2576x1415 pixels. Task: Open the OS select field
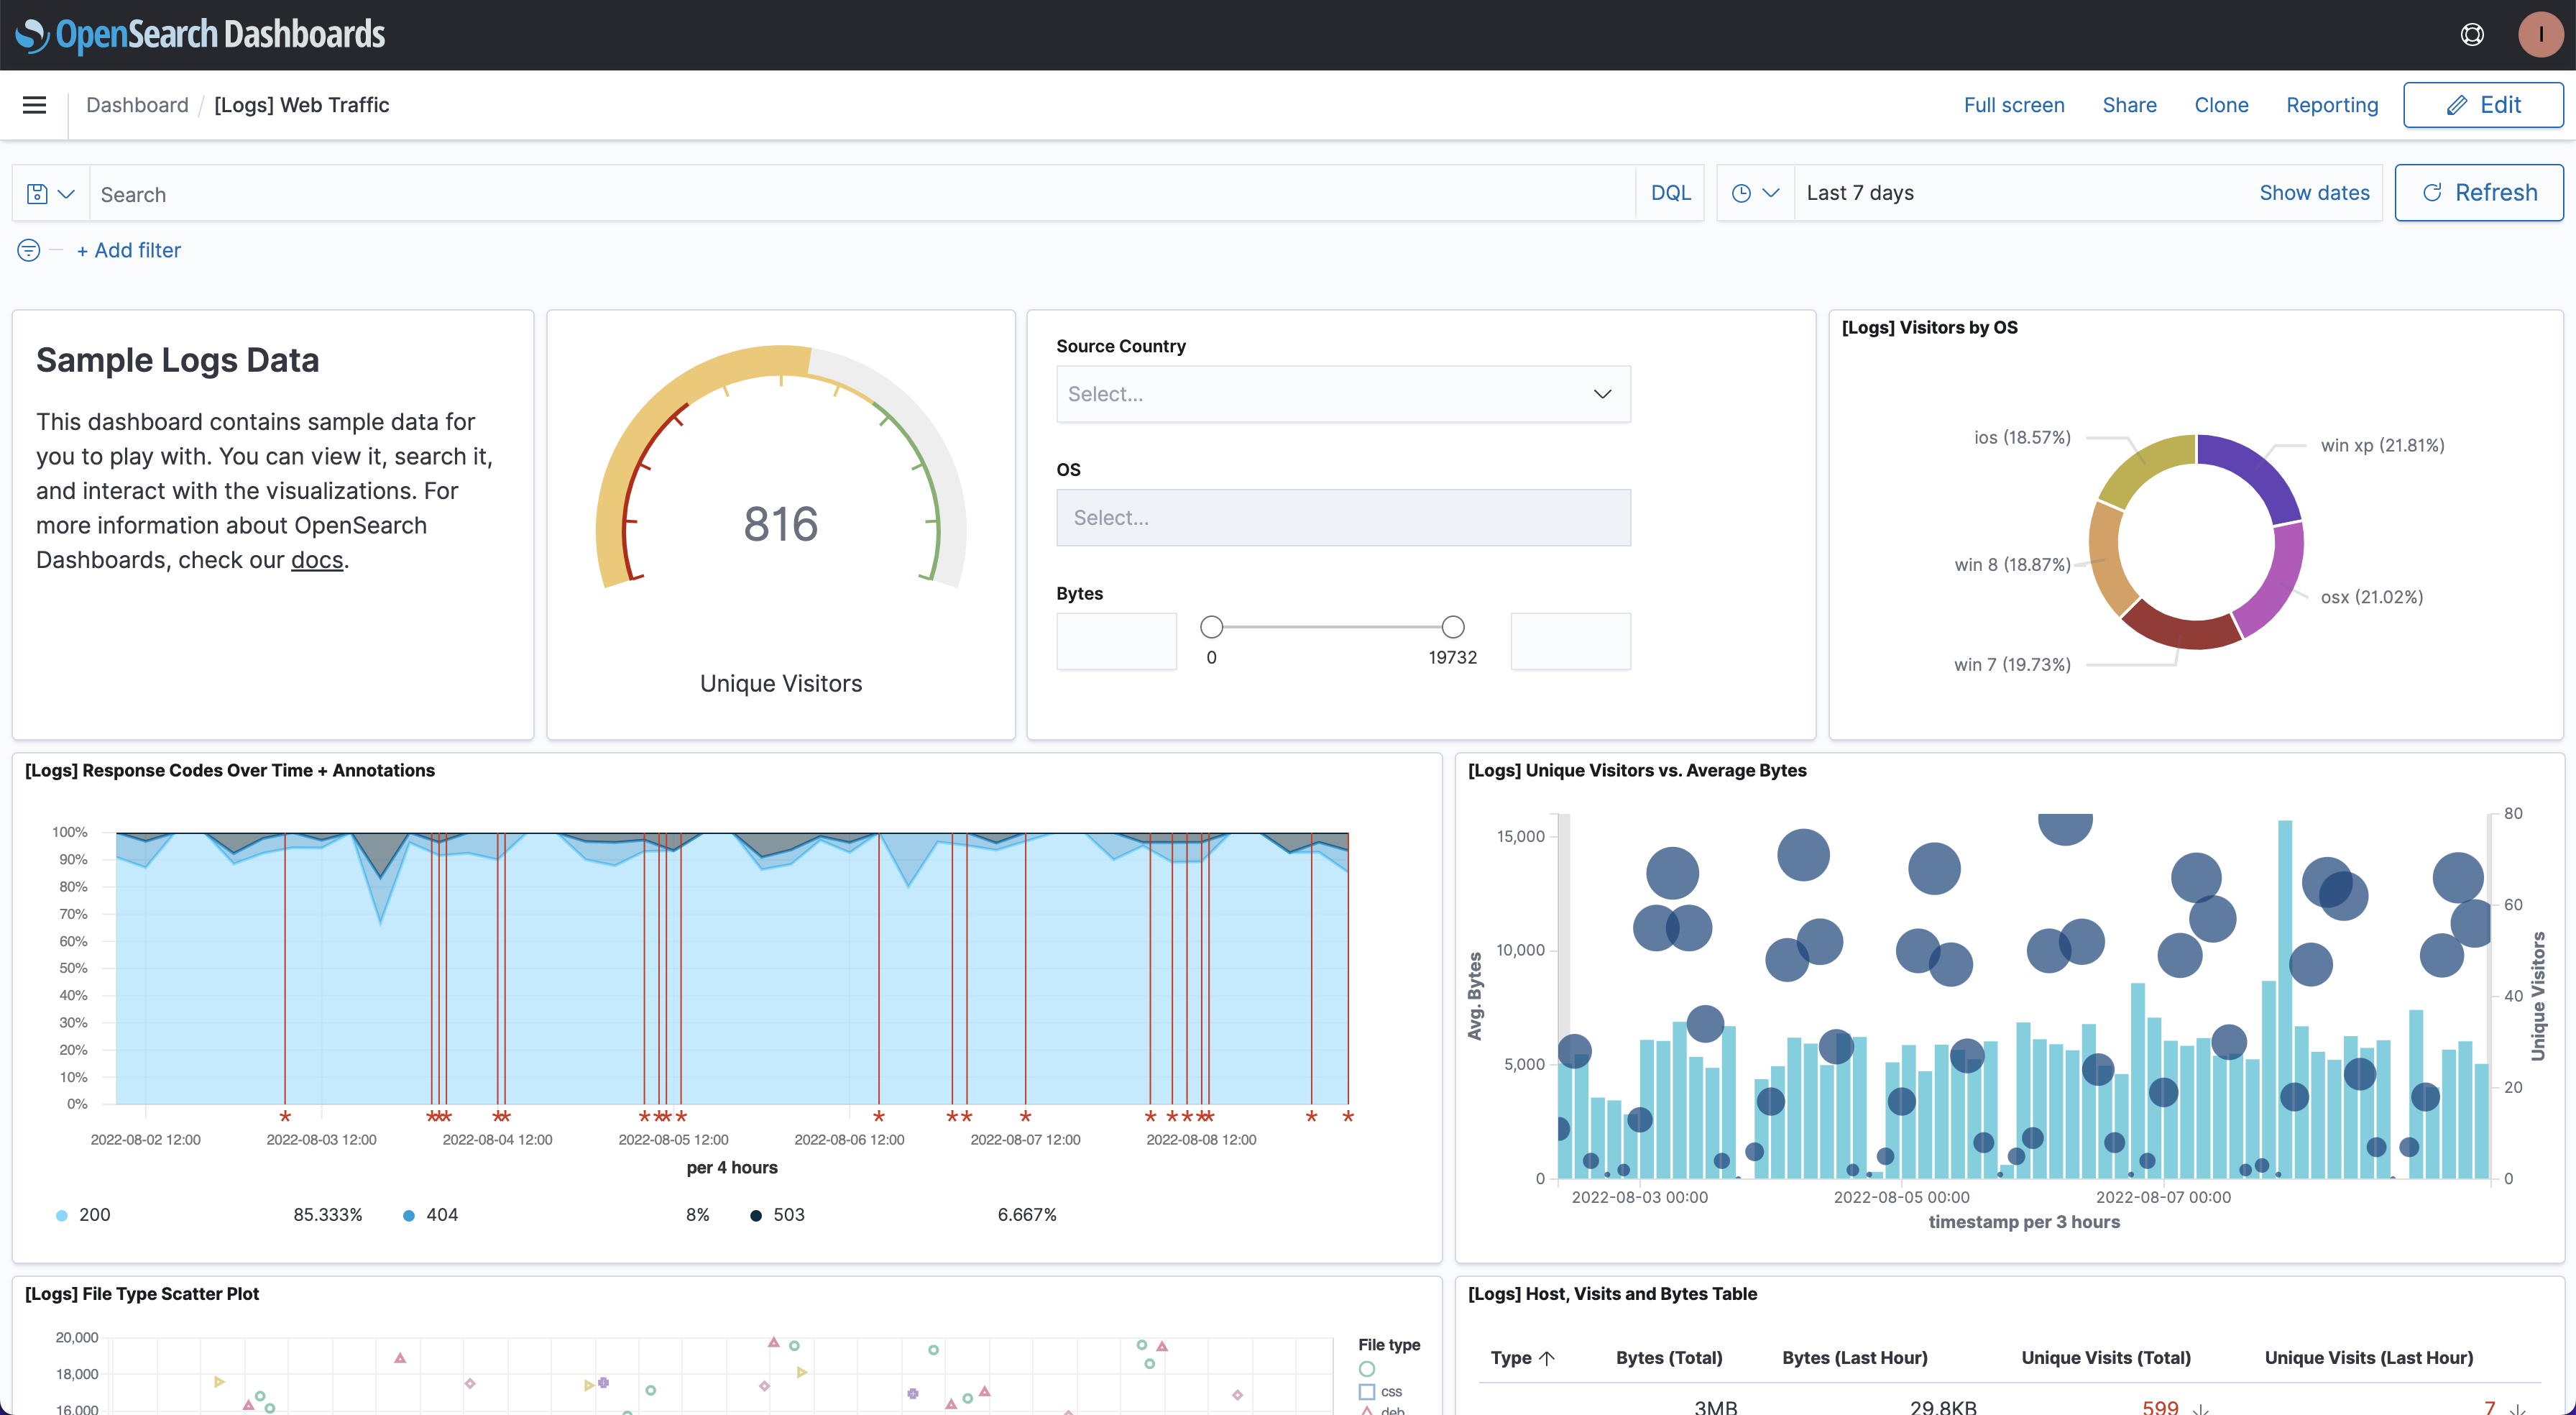[x=1343, y=518]
